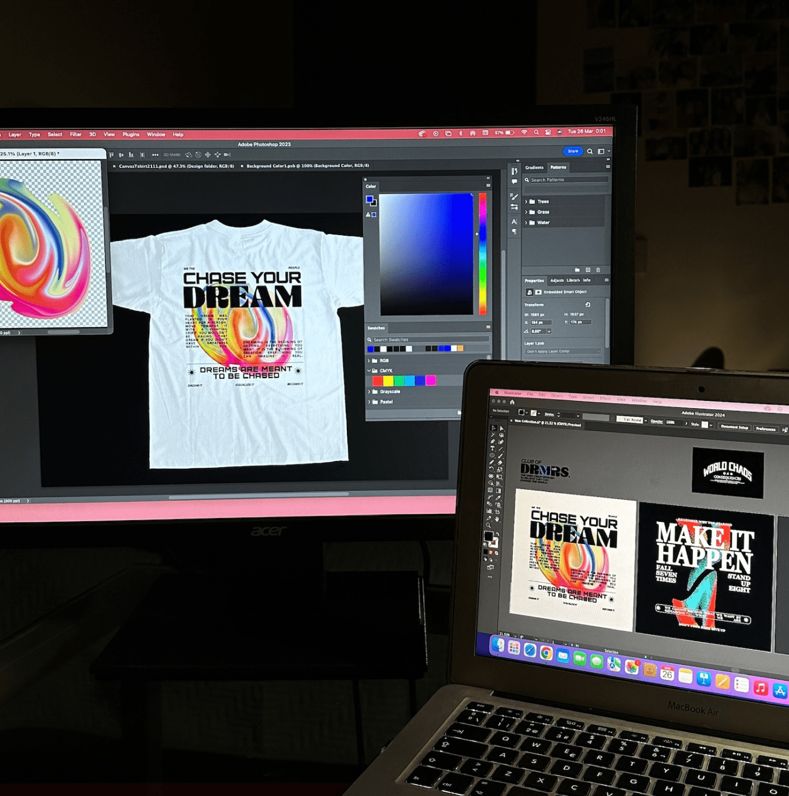Open the Layer menu in Photoshop
This screenshot has width=789, height=796.
tap(15, 135)
